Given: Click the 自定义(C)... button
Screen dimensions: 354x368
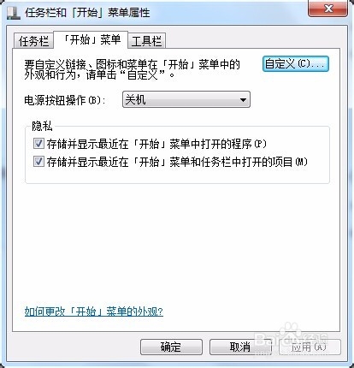Looking at the screenshot, I should tap(295, 63).
